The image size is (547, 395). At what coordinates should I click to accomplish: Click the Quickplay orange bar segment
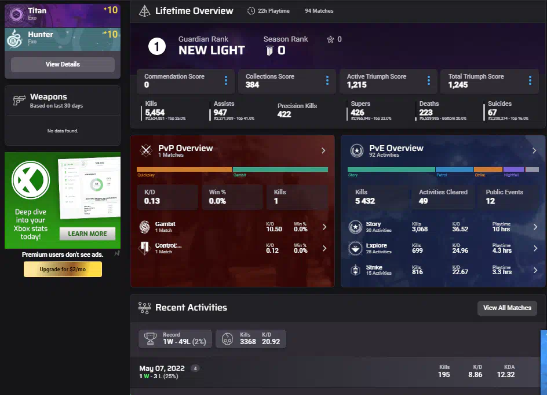(x=184, y=169)
